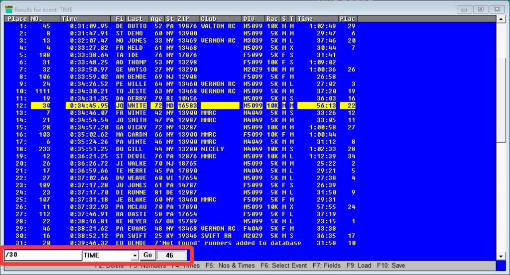Screen dimensions: 510x275
Task: Click the name IDE in place 5
Action: coord(133,55)
